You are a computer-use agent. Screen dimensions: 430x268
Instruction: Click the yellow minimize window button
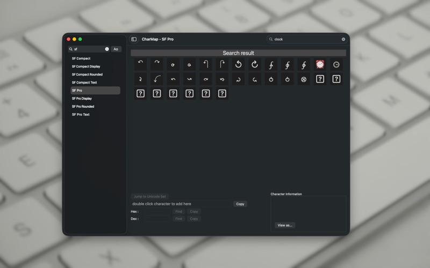pyautogui.click(x=74, y=39)
